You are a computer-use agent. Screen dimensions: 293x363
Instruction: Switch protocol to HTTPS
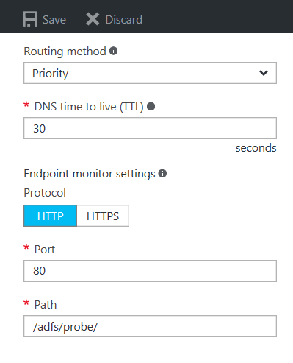coord(103,216)
